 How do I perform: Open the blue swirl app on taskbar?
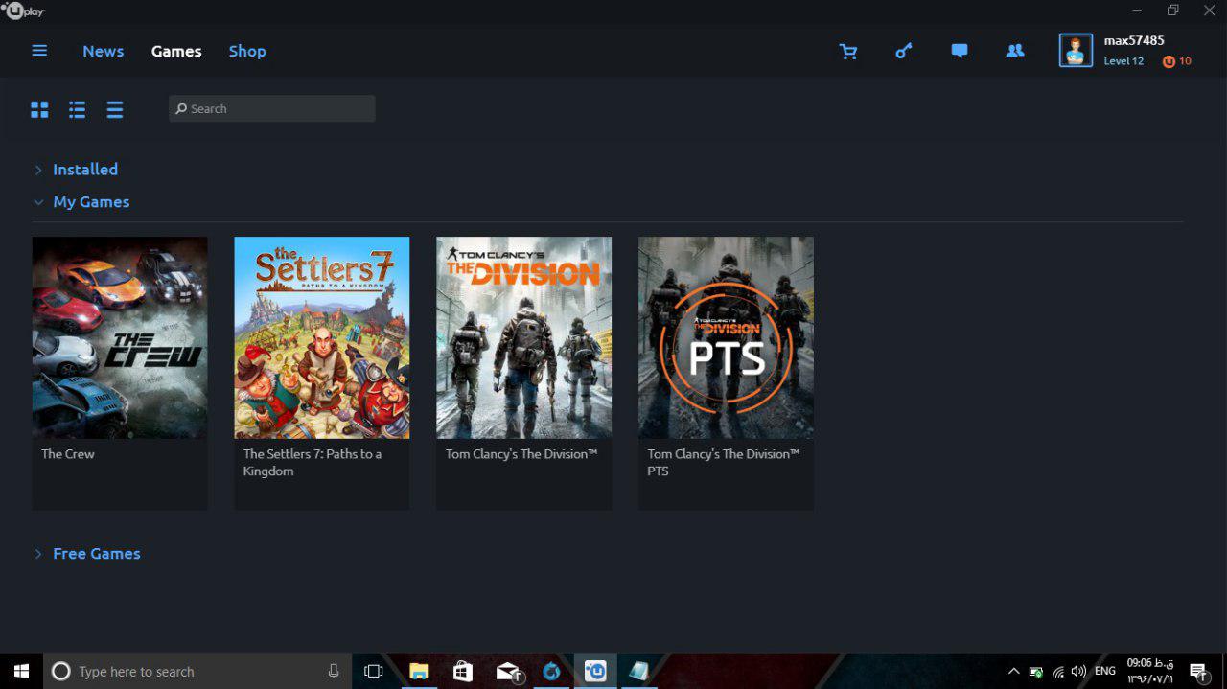551,671
